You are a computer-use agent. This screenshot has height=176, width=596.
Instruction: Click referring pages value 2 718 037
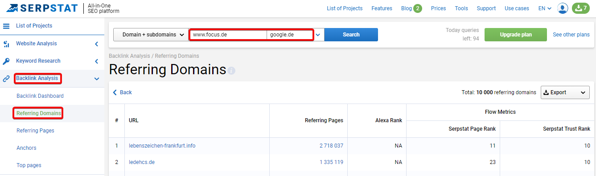331,146
